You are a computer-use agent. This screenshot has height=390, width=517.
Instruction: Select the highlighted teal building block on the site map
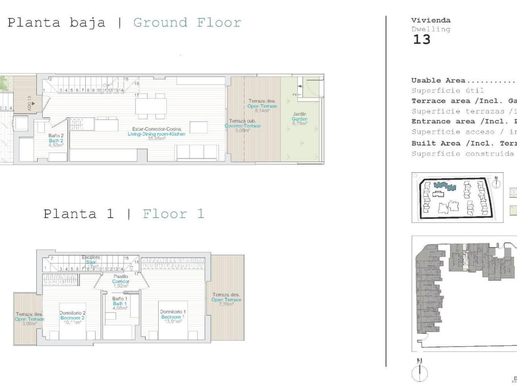[x=445, y=186]
